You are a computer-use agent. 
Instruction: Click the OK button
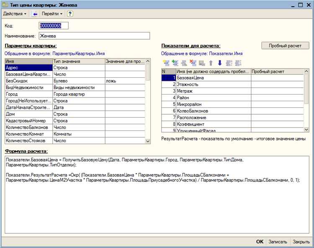pos(260,242)
